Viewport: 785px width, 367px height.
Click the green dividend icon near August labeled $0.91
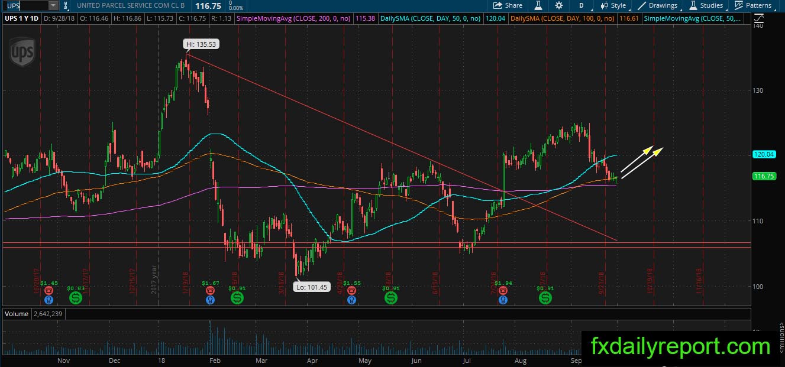click(x=545, y=298)
